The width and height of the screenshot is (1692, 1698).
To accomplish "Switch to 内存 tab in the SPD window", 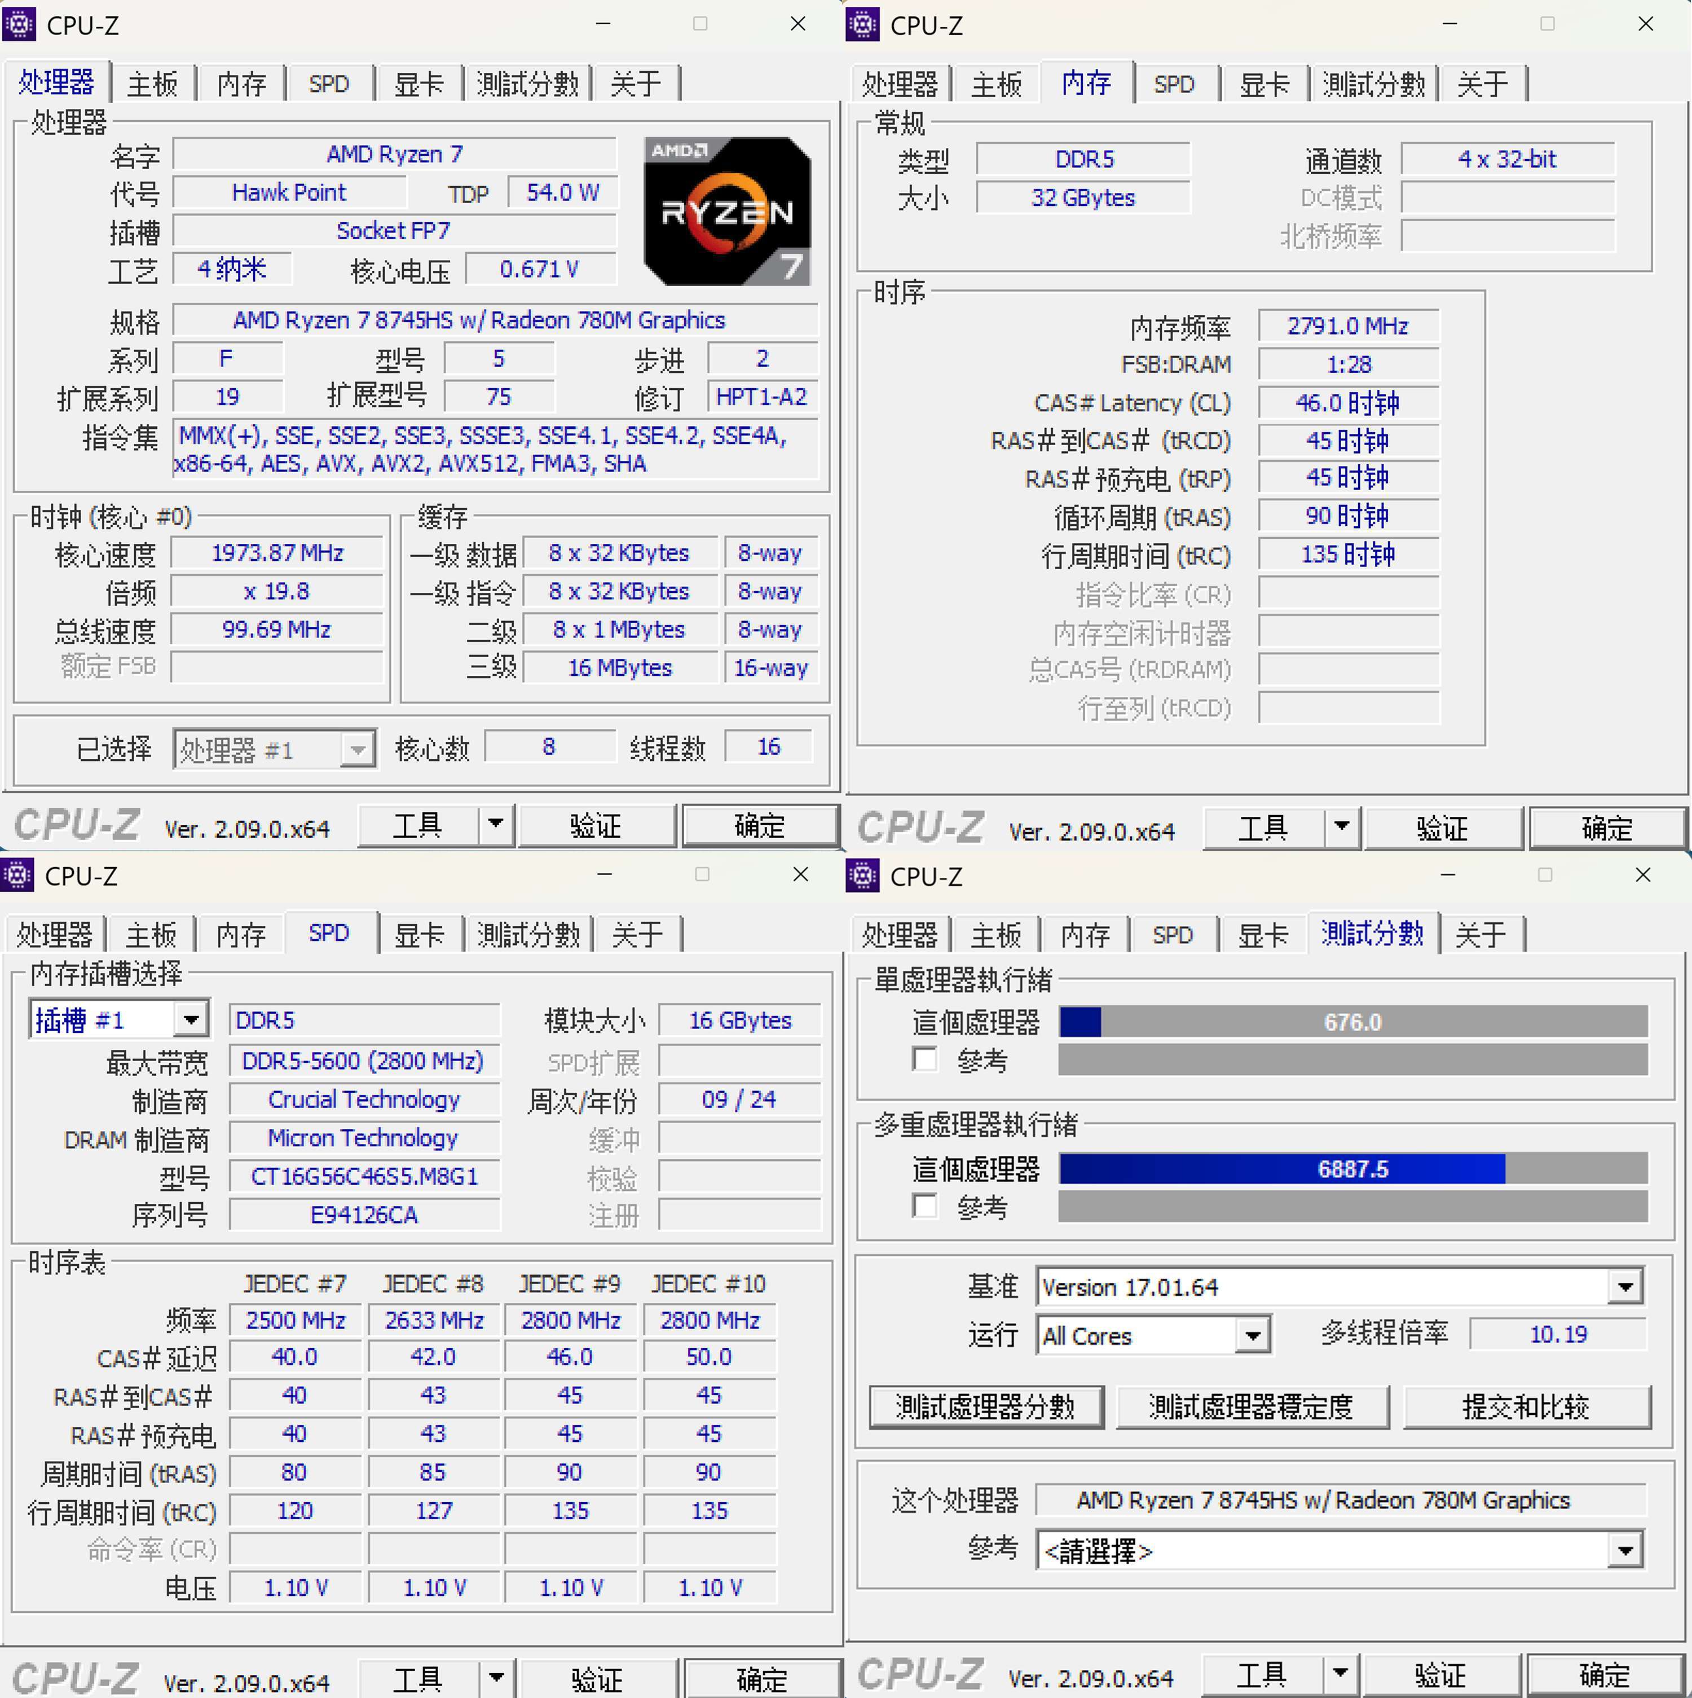I will (241, 934).
